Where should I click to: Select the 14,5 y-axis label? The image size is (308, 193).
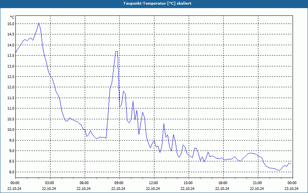point(11,34)
